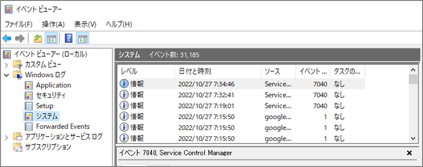Toggle the show/hide console tree icon
423x167 pixels.
(x=50, y=39)
